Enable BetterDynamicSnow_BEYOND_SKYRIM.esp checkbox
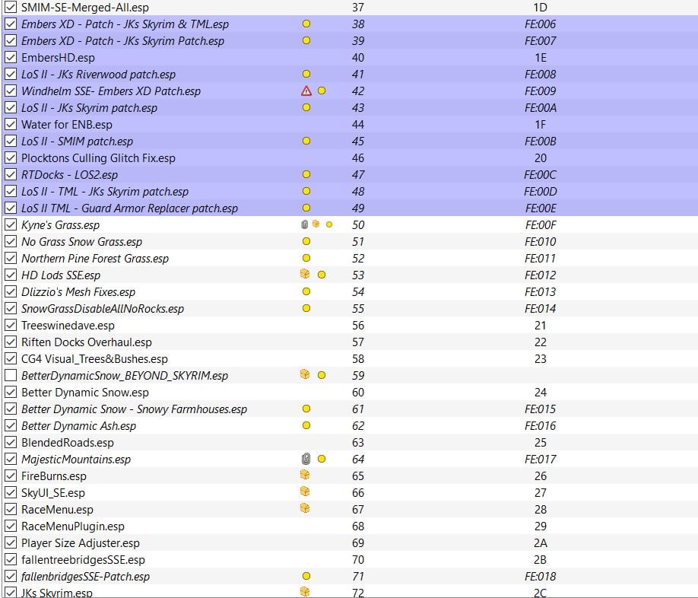 click(11, 375)
